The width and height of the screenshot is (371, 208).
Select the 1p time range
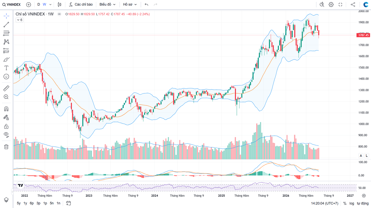[45, 203]
